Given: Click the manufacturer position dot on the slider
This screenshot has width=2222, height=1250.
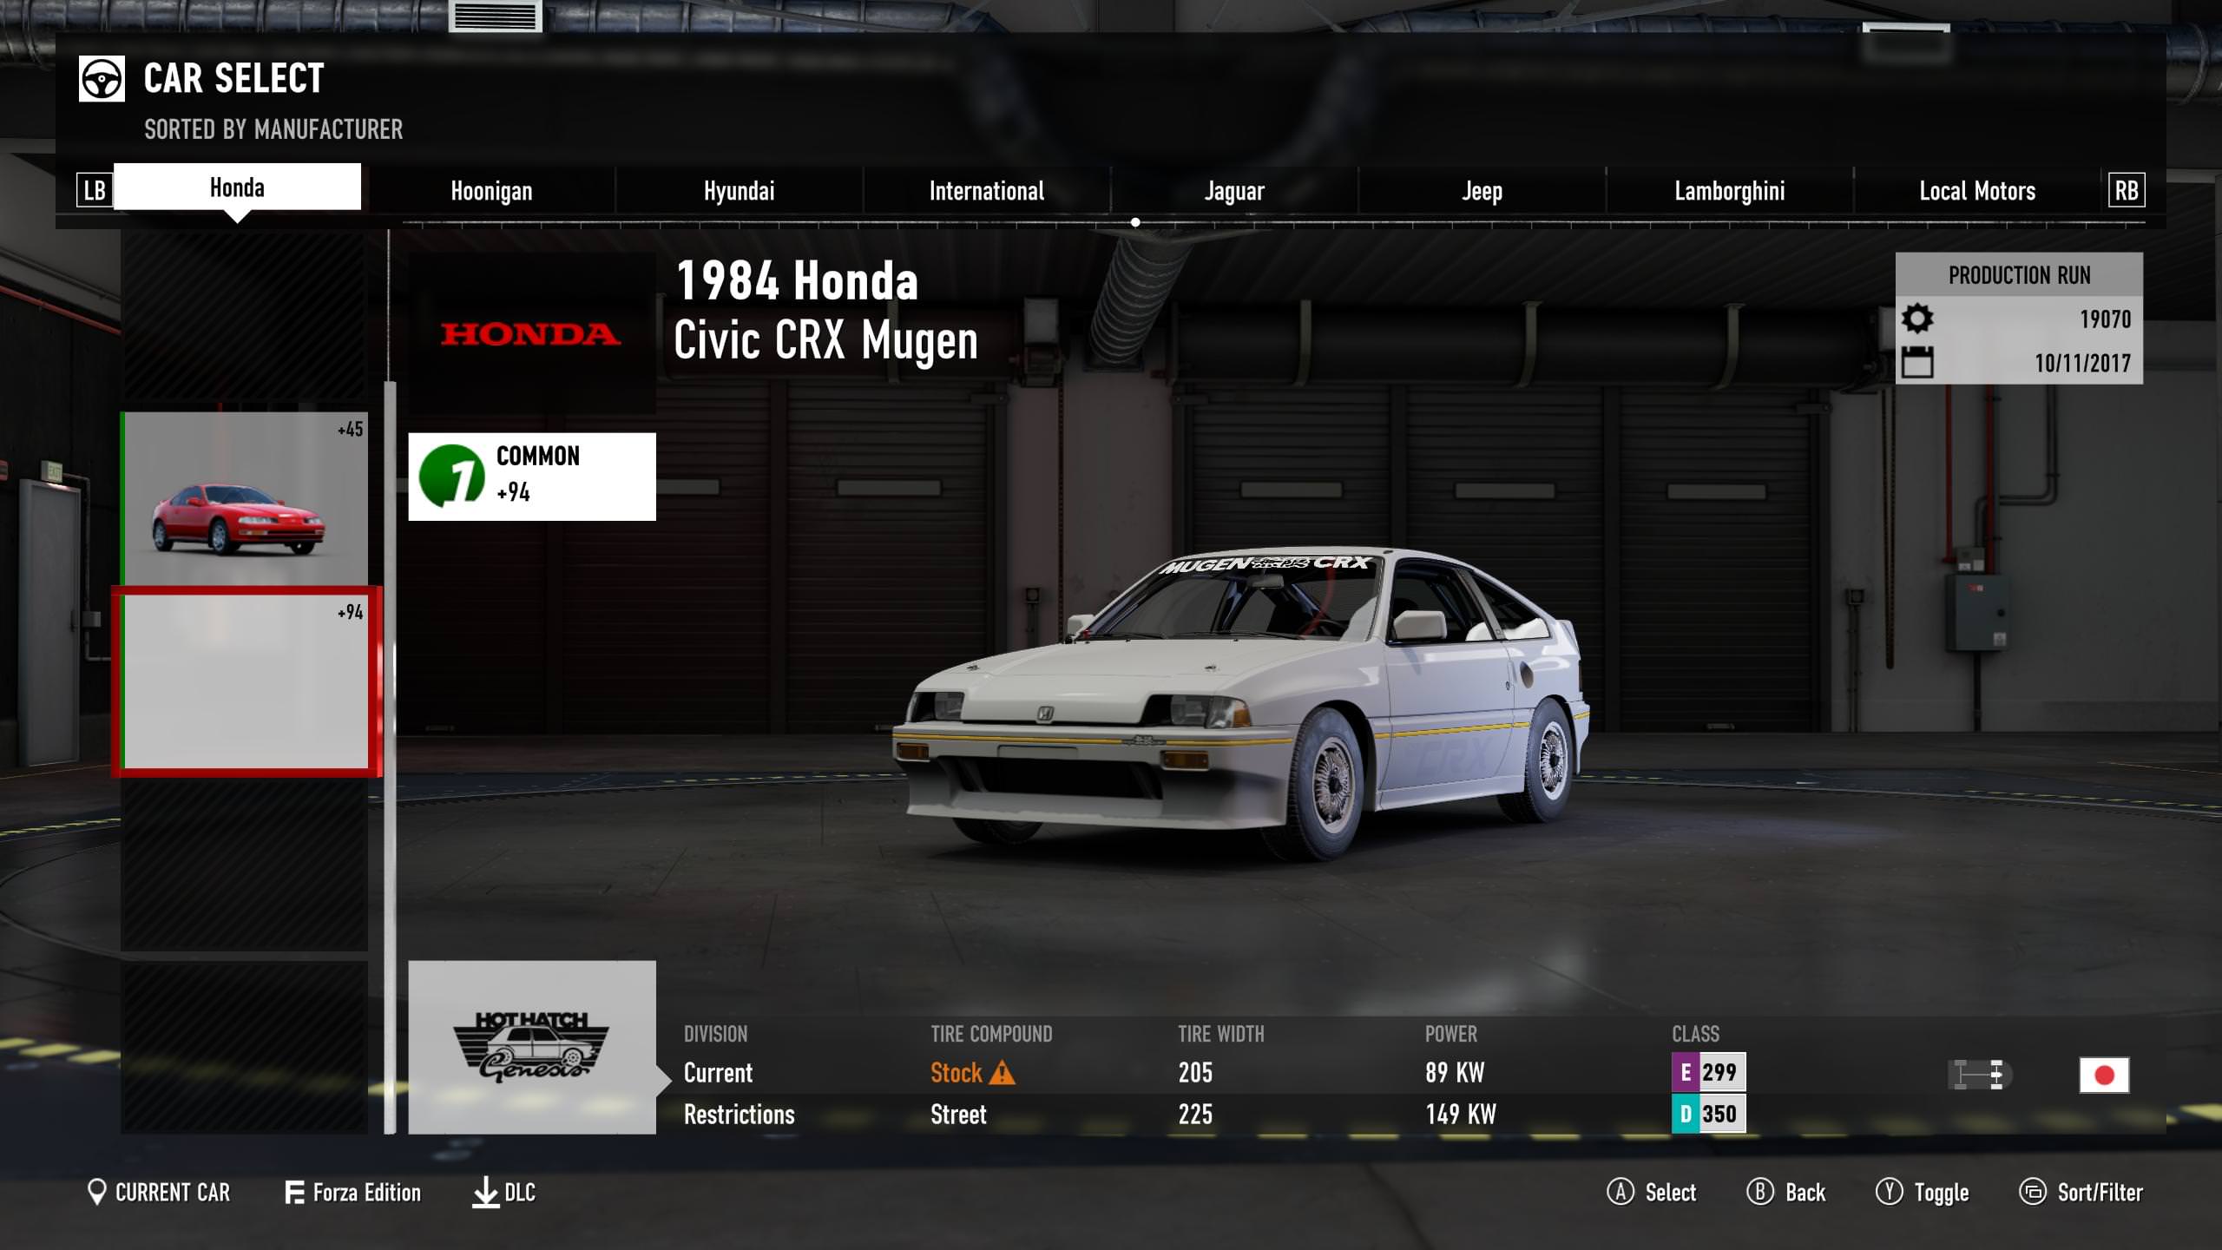Looking at the screenshot, I should (1135, 222).
